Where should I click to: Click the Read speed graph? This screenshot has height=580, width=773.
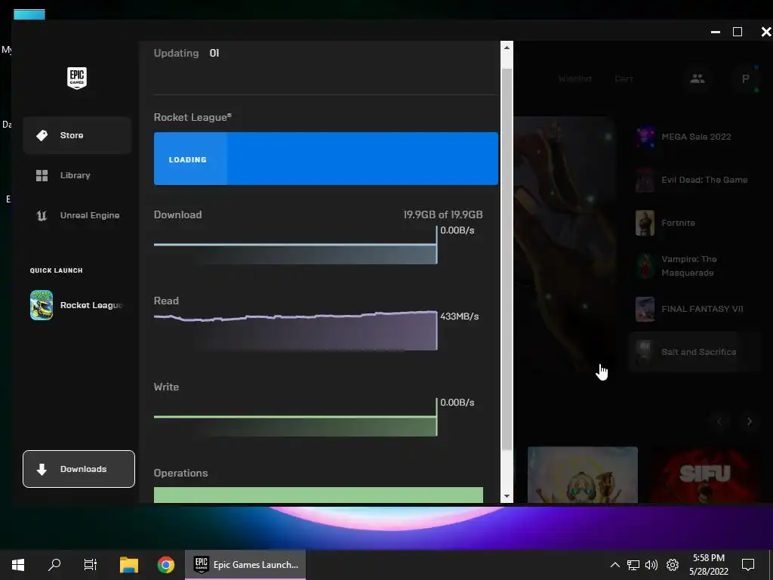point(295,331)
